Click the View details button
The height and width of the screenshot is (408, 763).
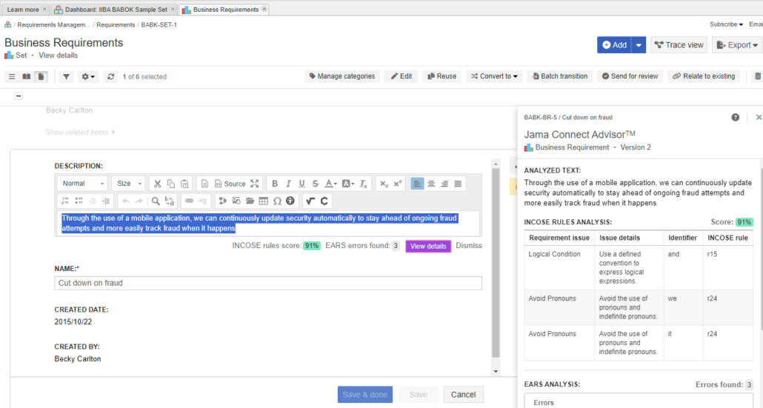coord(428,246)
